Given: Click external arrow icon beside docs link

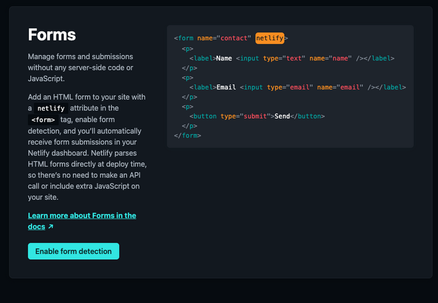Looking at the screenshot, I should (50, 227).
